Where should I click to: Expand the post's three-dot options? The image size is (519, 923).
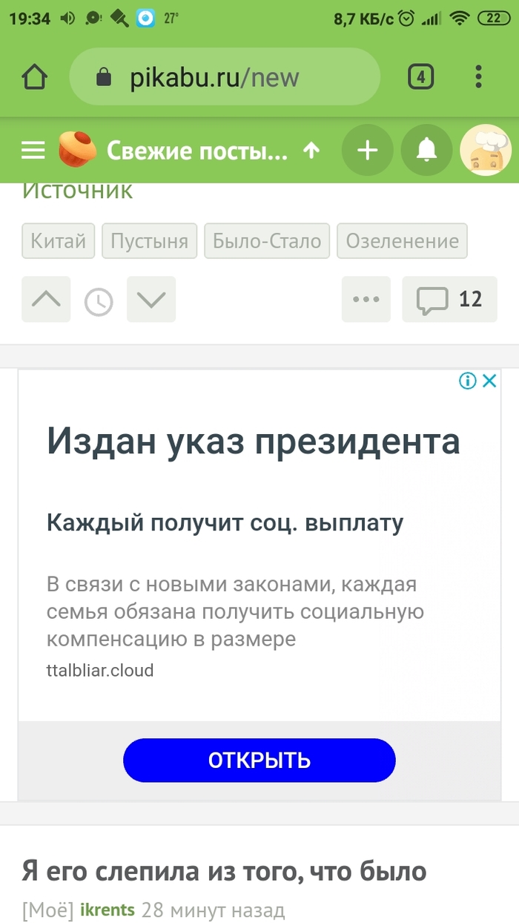[x=366, y=299]
